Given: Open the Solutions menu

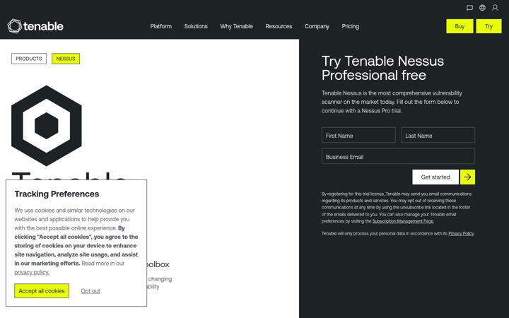Looking at the screenshot, I should [x=196, y=26].
